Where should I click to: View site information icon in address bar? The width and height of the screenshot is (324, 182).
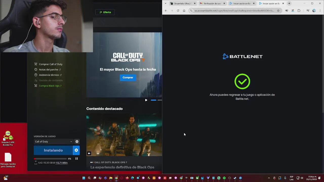[191, 11]
